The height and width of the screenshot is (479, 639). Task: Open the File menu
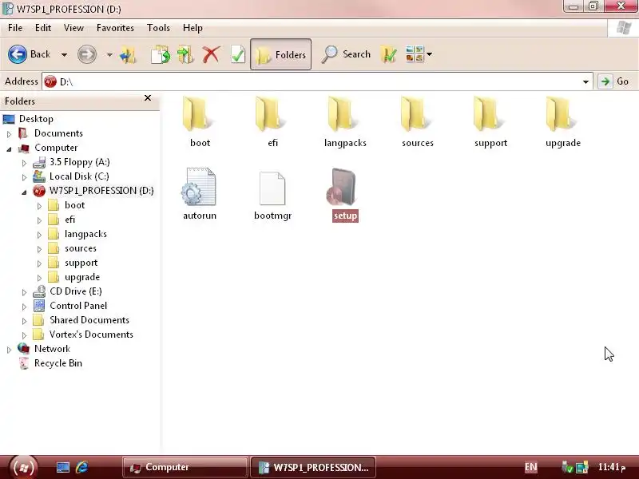15,28
